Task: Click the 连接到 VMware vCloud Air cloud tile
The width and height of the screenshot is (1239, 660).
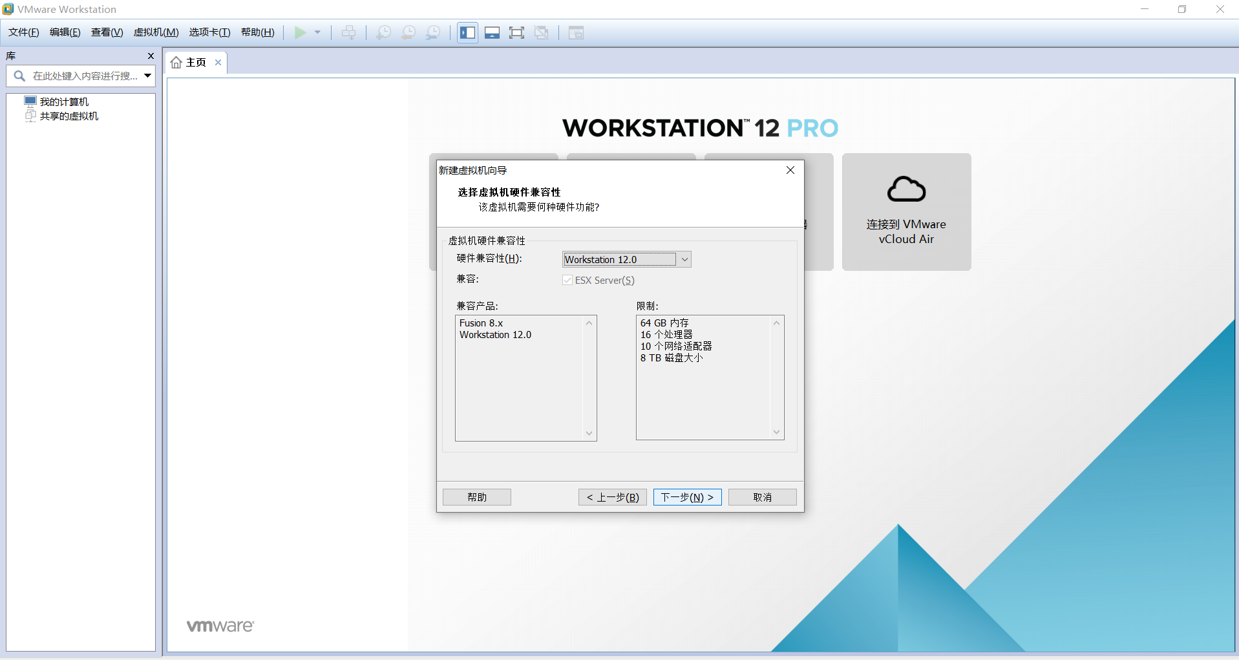Action: point(906,212)
